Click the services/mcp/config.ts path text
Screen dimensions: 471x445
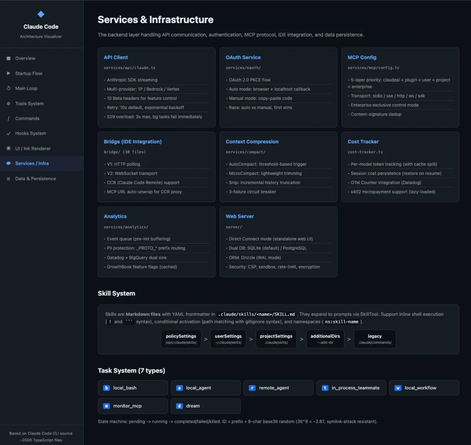373,68
